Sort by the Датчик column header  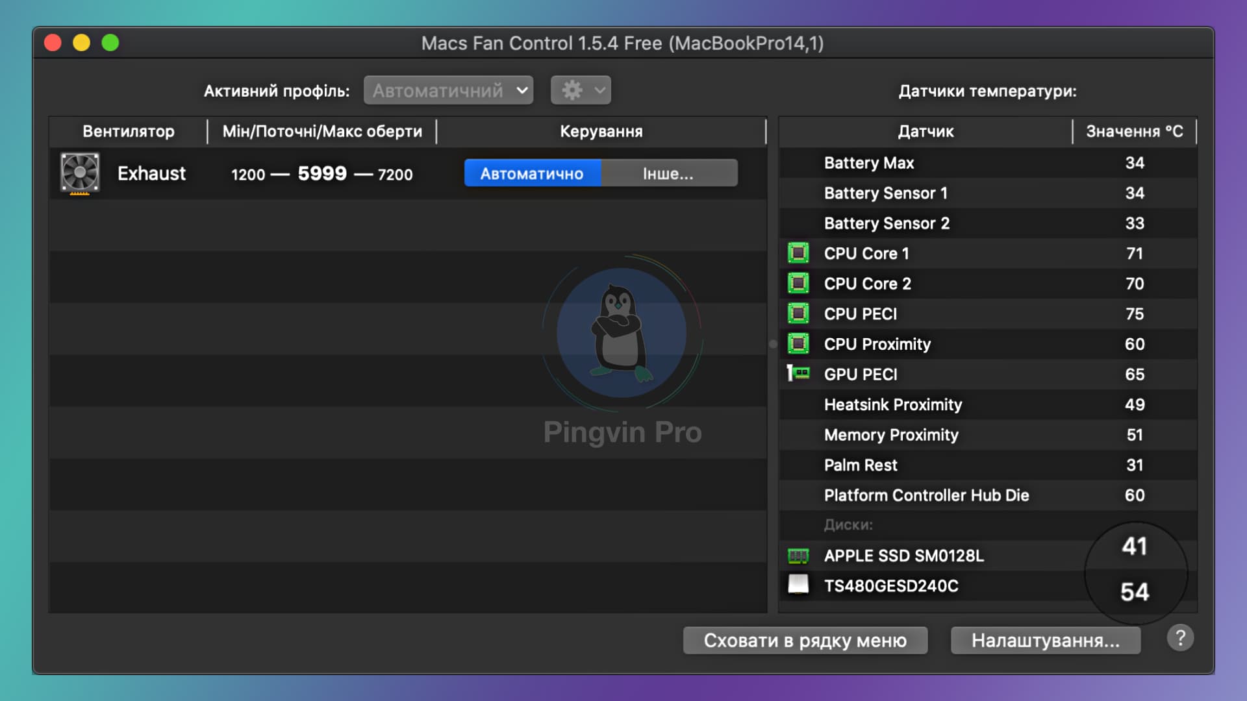tap(925, 132)
